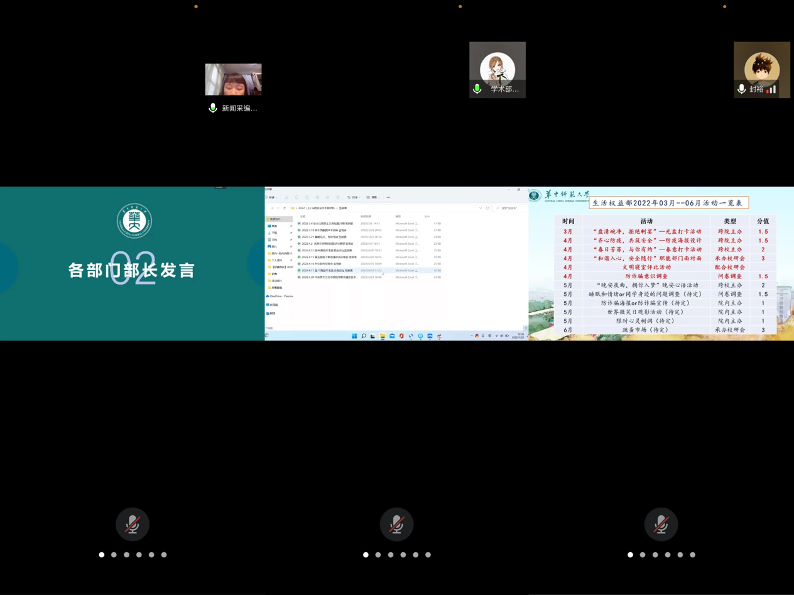The image size is (794, 595).
Task: Click the 新闻采编 participant video tile
Action: (233, 80)
